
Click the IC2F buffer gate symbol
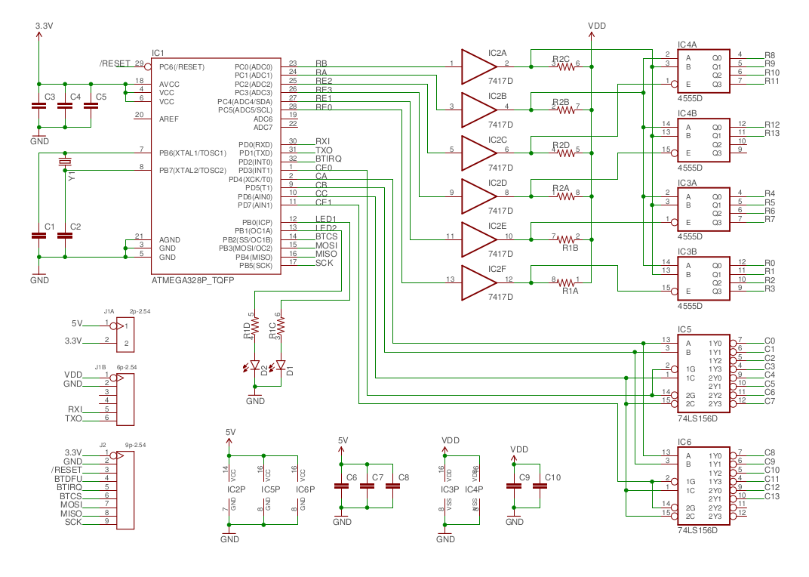pyautogui.click(x=478, y=282)
